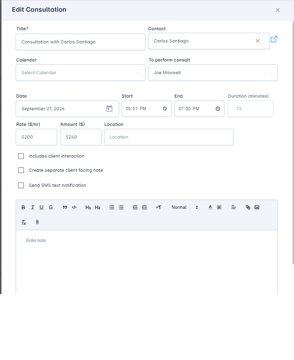Viewport: 294px width, 360px height.
Task: Apply strikethrough formatting
Action: [51, 207]
